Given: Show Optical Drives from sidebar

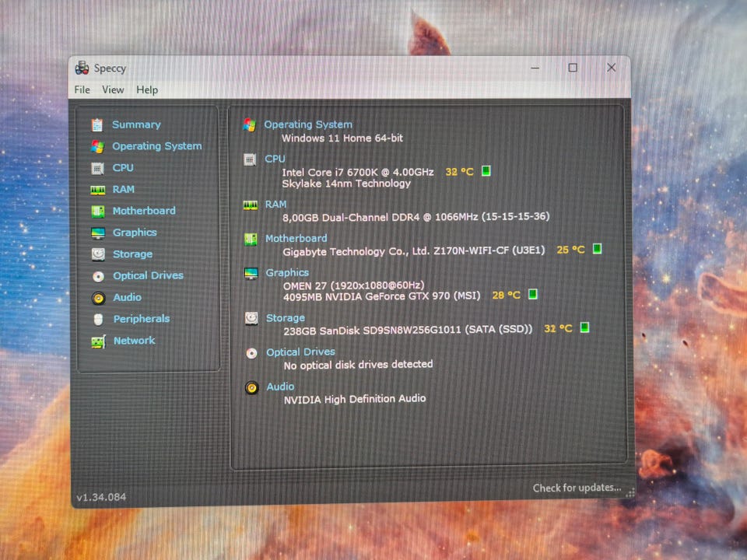Looking at the screenshot, I should click(148, 275).
